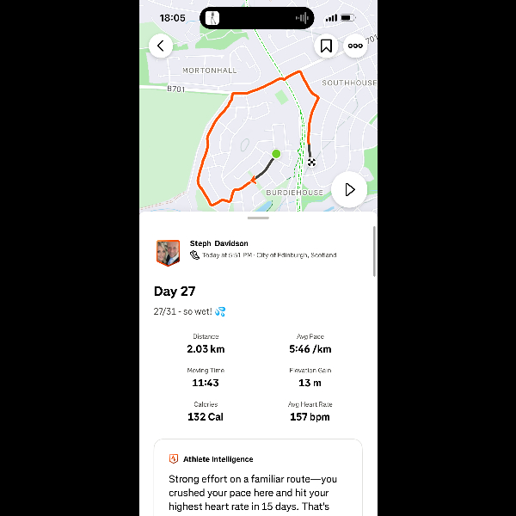This screenshot has width=516, height=516.
Task: Select the Day 27 activity title
Action: pos(175,292)
